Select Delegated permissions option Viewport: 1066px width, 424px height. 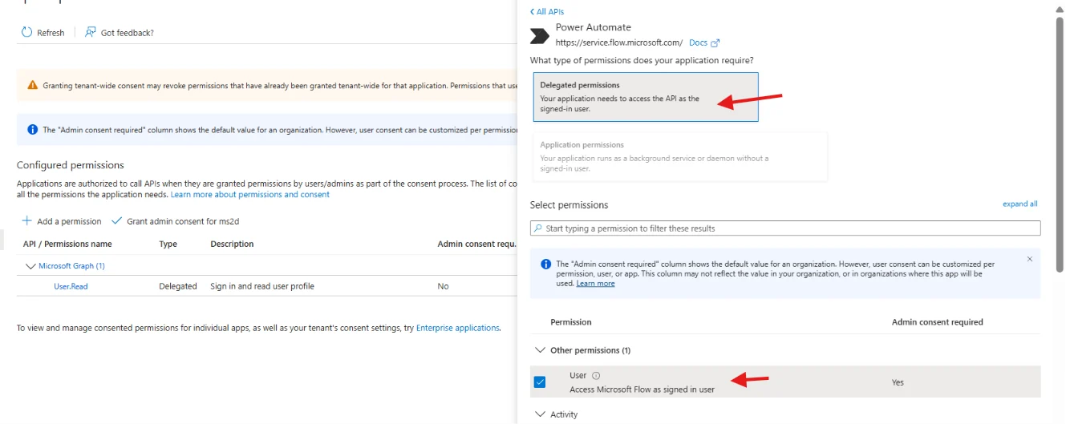pos(646,96)
